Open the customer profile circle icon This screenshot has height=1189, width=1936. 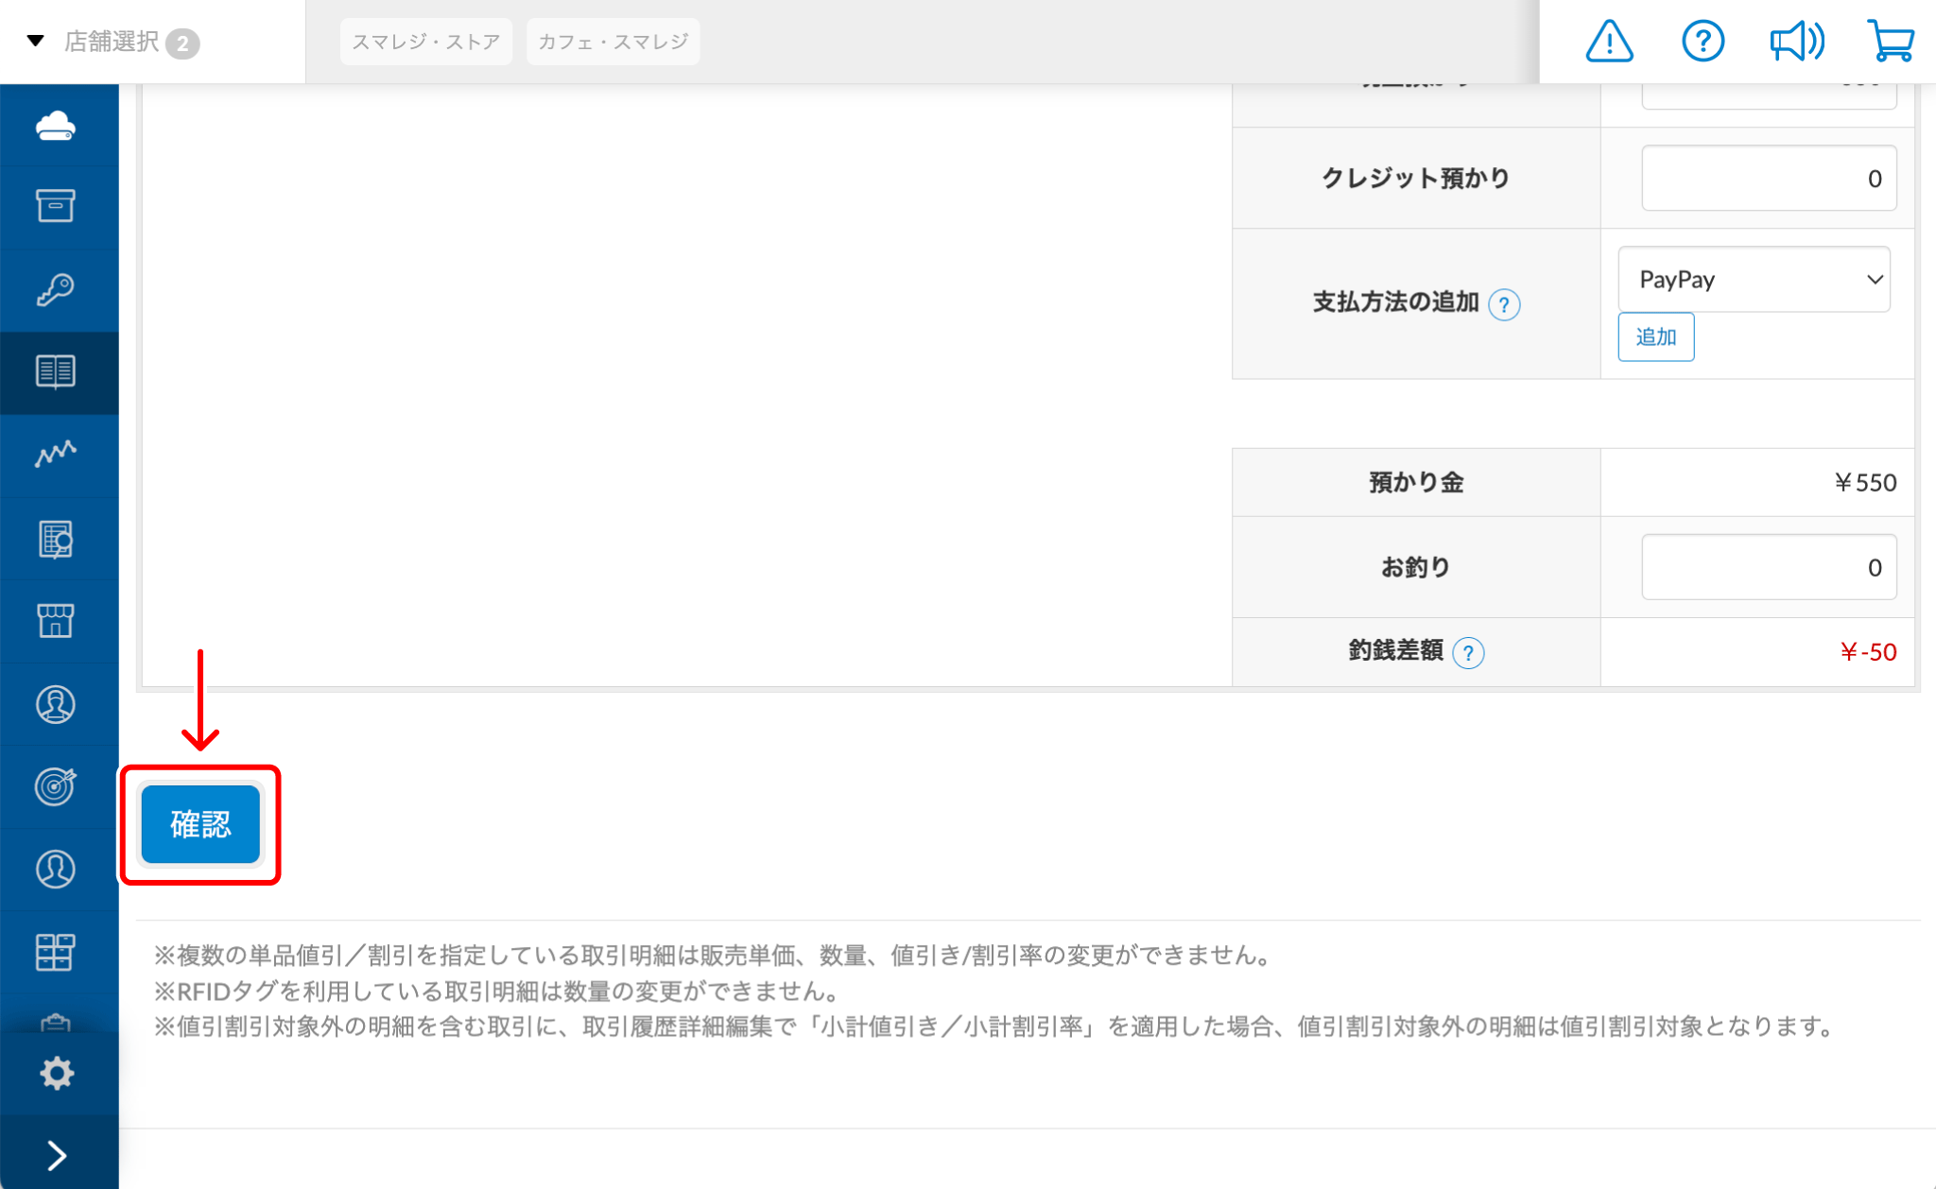56,704
